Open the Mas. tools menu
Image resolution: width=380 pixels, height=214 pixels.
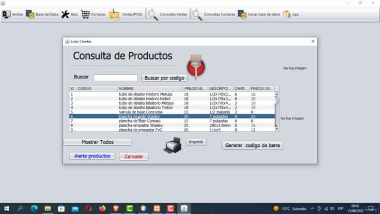[69, 14]
